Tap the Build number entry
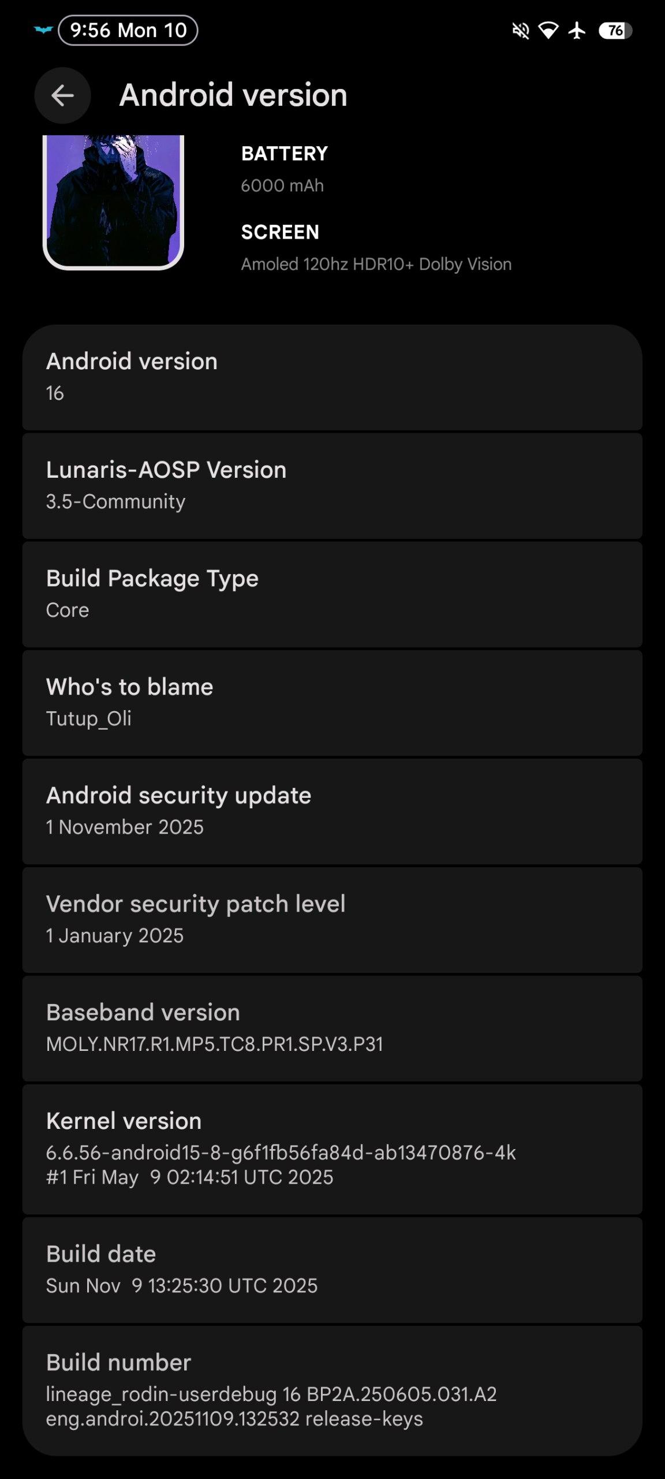Image resolution: width=665 pixels, height=1479 pixels. tap(332, 1390)
